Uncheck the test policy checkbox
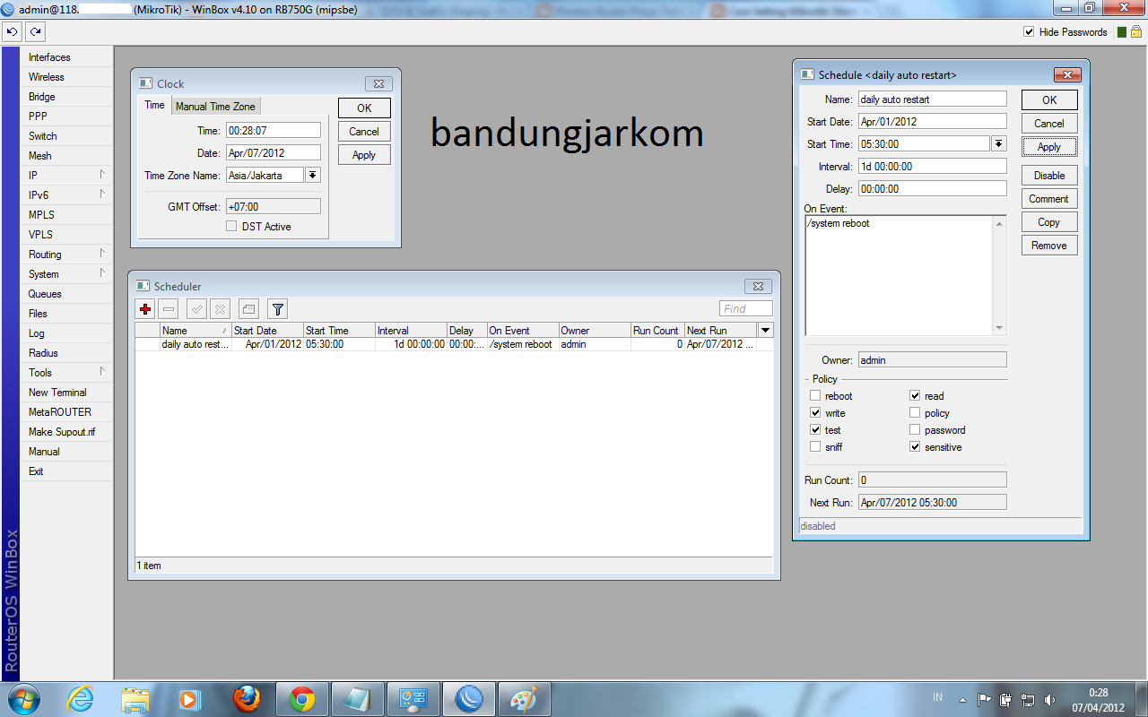This screenshot has width=1148, height=717. click(x=815, y=430)
